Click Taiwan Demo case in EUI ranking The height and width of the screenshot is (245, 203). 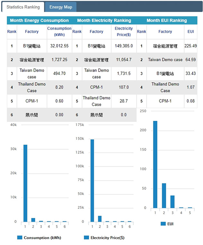pyautogui.click(x=165, y=60)
